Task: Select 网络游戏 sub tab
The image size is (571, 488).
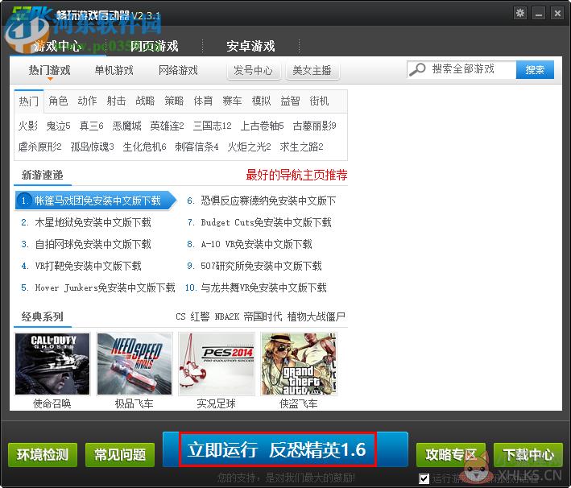Action: [178, 70]
